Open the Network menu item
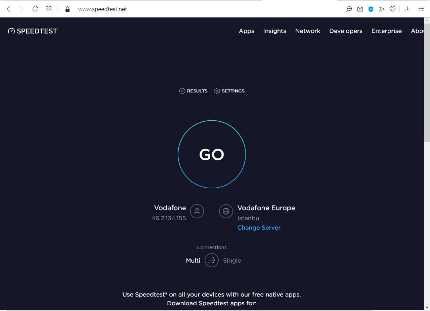 click(x=308, y=31)
